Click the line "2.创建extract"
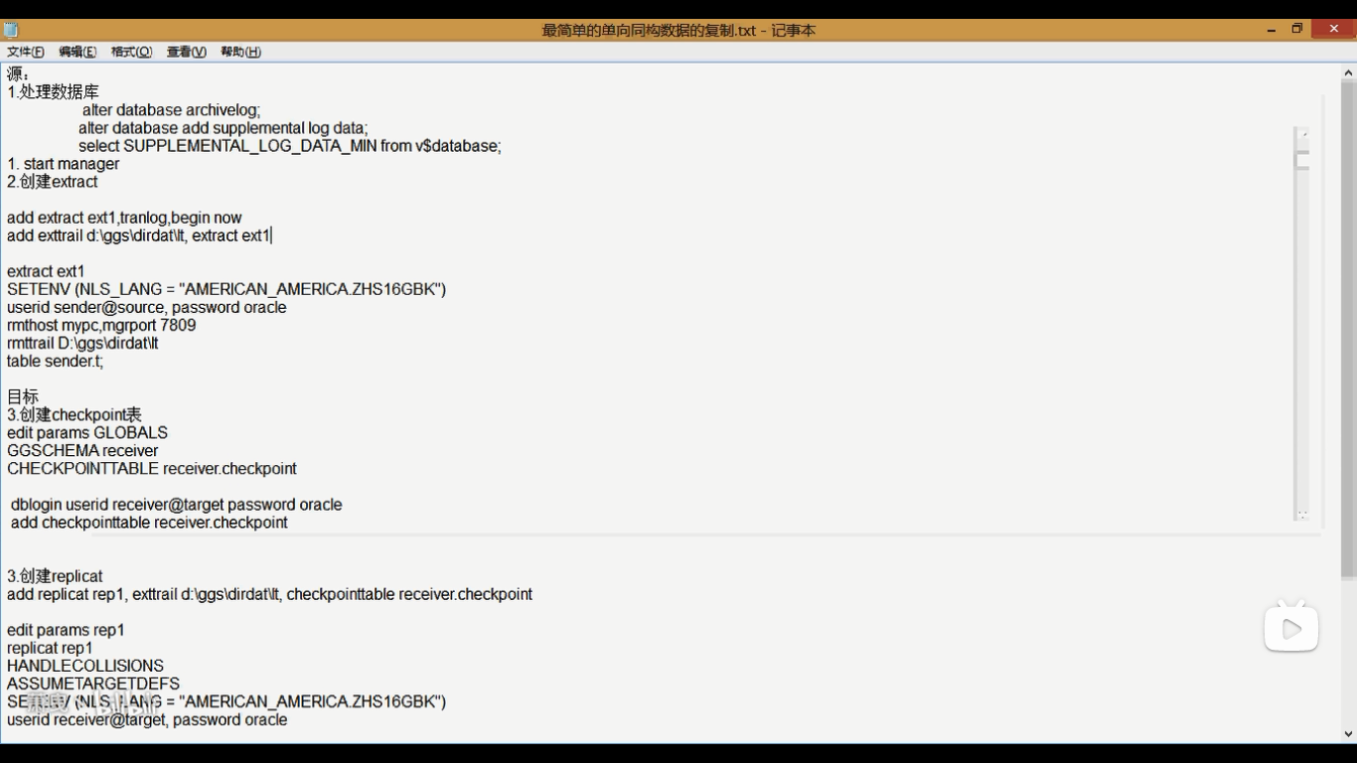The image size is (1357, 763). pos(53,182)
